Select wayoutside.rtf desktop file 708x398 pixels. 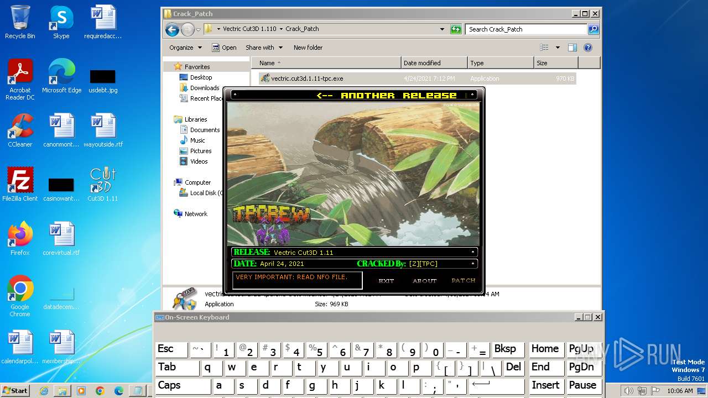pos(103,130)
